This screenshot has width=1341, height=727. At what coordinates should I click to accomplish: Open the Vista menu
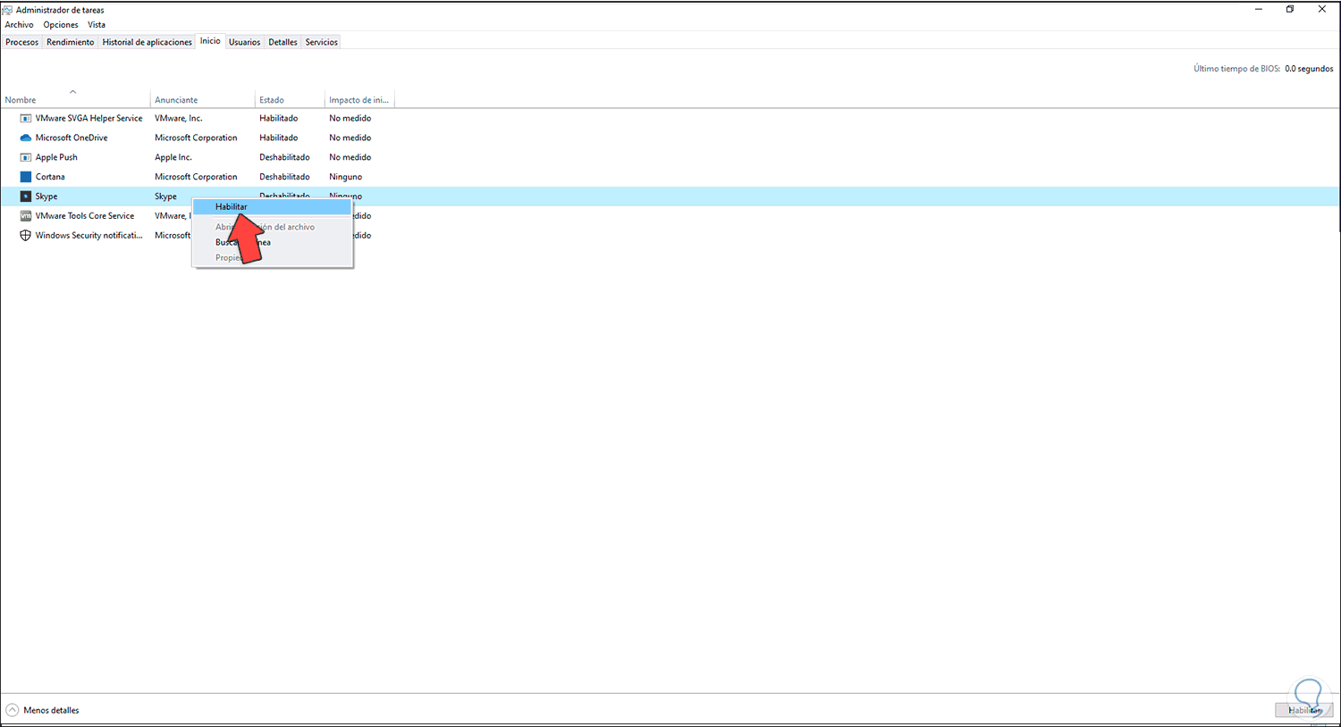(x=97, y=25)
